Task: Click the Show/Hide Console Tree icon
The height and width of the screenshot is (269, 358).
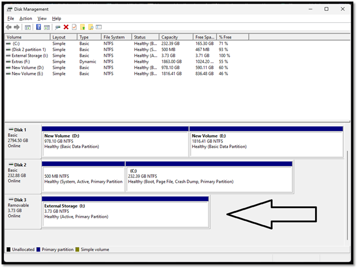Action: tap(28, 27)
